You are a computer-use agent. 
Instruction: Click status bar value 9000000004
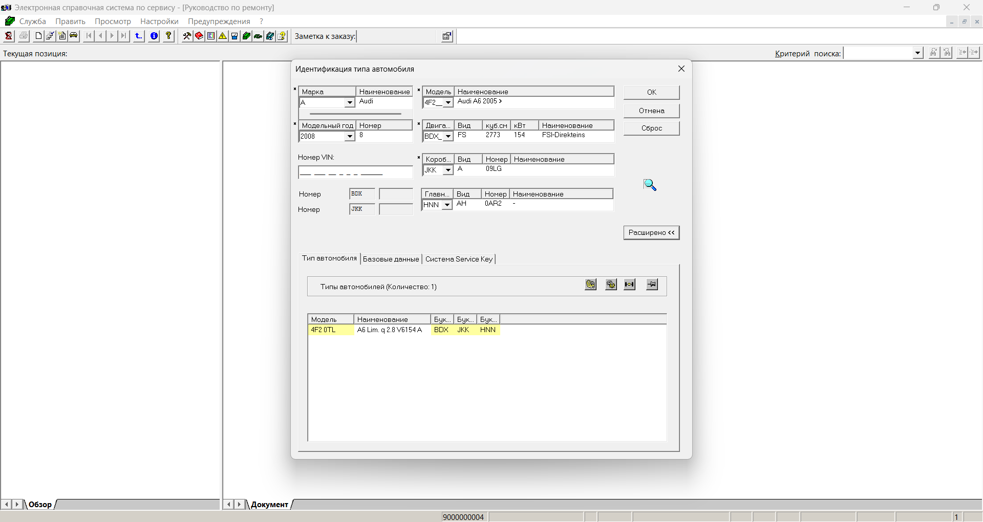463,517
